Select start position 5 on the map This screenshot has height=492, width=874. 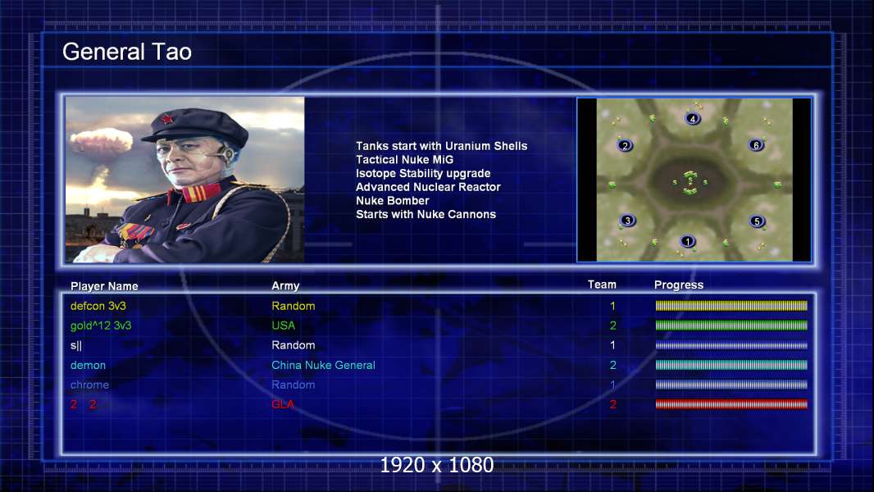[757, 221]
